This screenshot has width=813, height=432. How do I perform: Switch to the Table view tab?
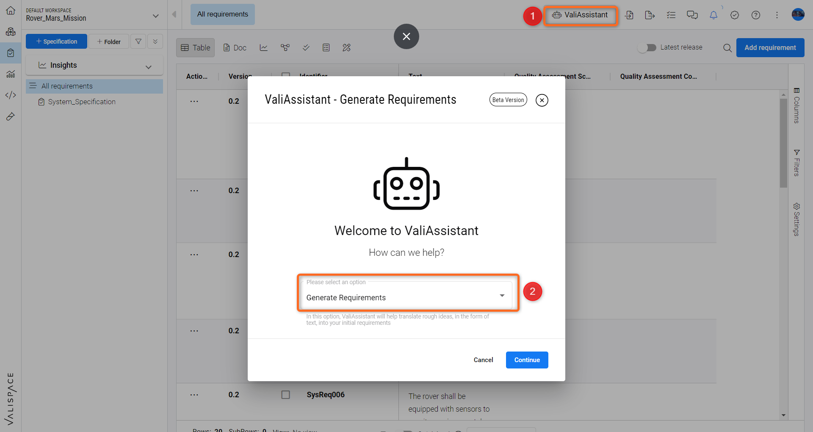click(x=196, y=48)
